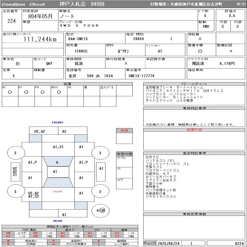Select first registration date "R04年05月"

click(40, 16)
